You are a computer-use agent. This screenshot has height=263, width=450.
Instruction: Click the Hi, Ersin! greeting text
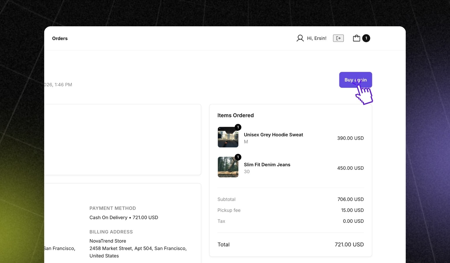(317, 38)
